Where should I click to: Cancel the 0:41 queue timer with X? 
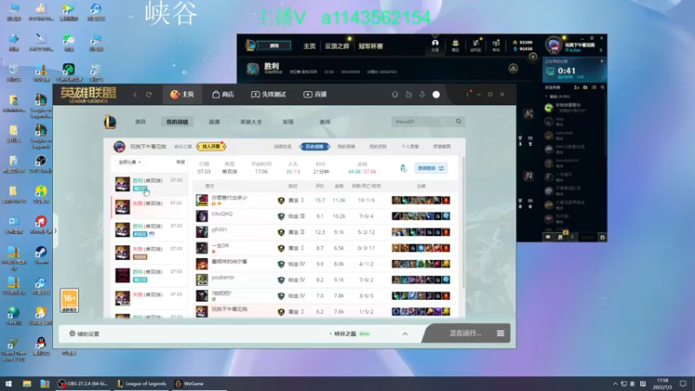pyautogui.click(x=602, y=61)
